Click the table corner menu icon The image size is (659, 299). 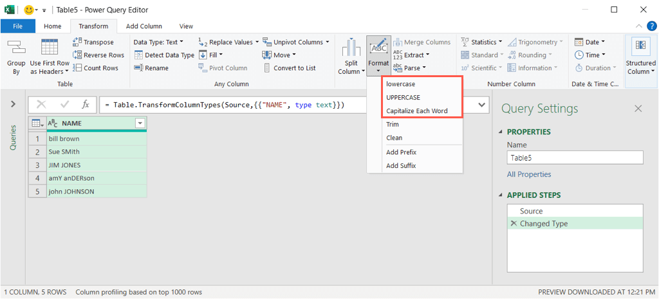[37, 123]
